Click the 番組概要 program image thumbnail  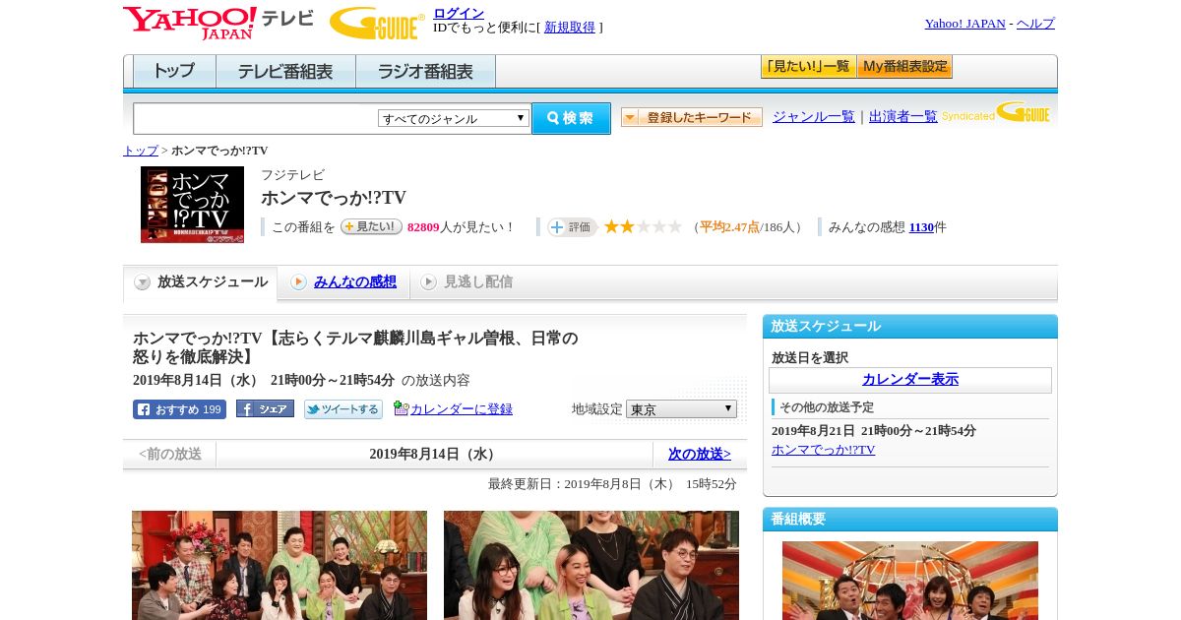coord(910,581)
